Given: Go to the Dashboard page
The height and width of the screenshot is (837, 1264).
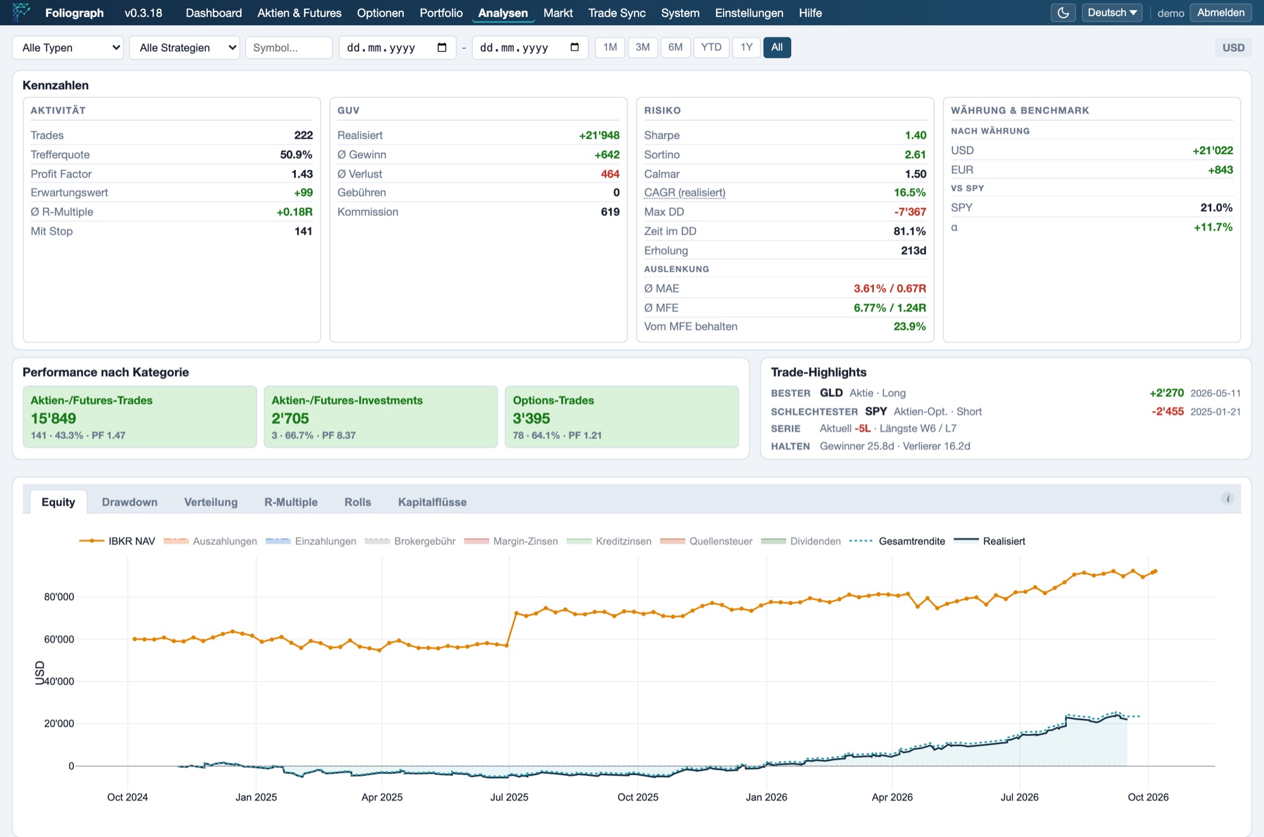Looking at the screenshot, I should [x=214, y=13].
